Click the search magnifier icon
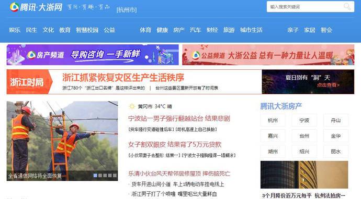Screen dimensions: 361x199 (x=347, y=6)
